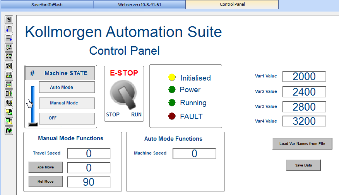Click the blue Machine STATE vertical slider

pos(33,106)
